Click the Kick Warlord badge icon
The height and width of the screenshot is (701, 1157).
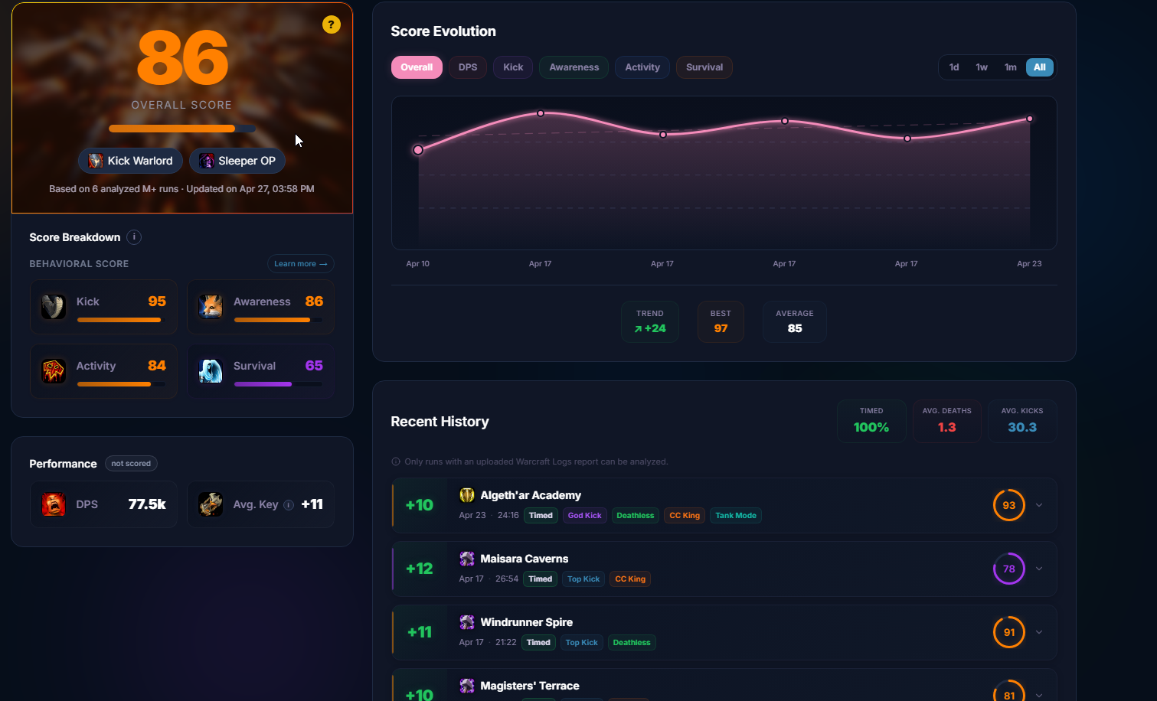(x=96, y=161)
